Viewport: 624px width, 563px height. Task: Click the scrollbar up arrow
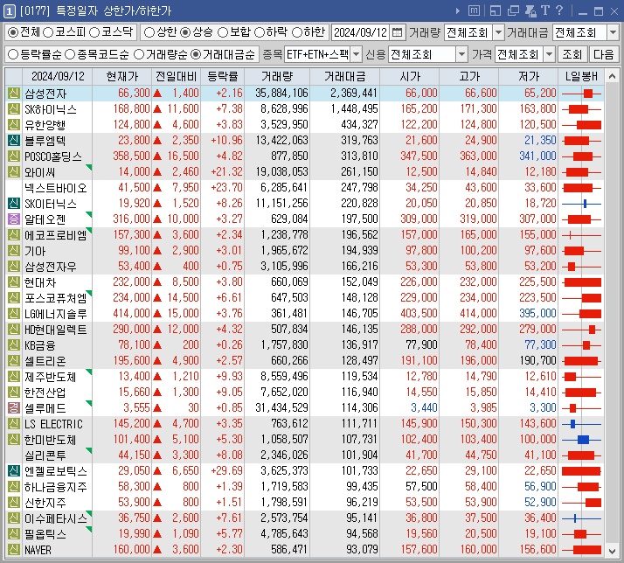point(612,76)
